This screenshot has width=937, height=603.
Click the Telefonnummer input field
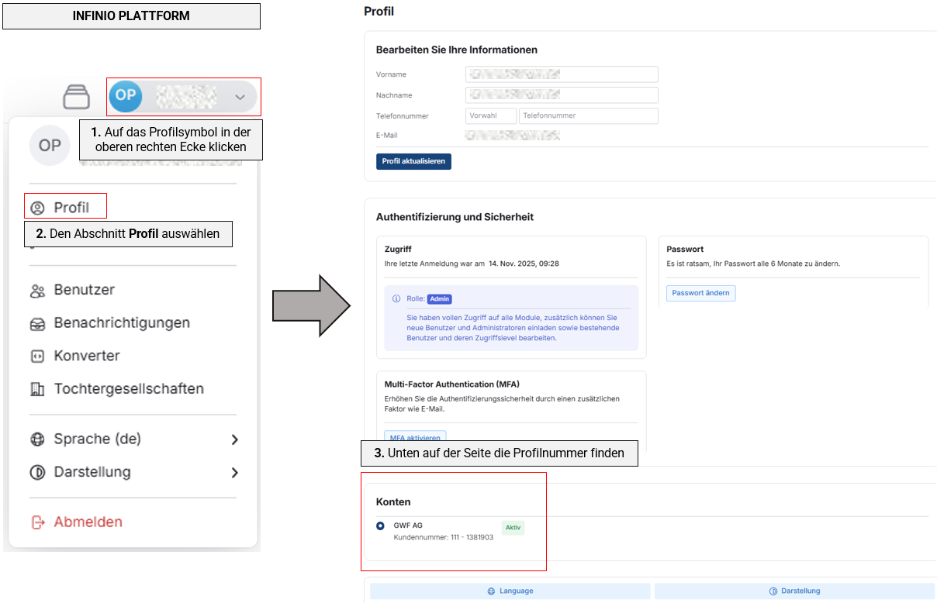tap(589, 115)
